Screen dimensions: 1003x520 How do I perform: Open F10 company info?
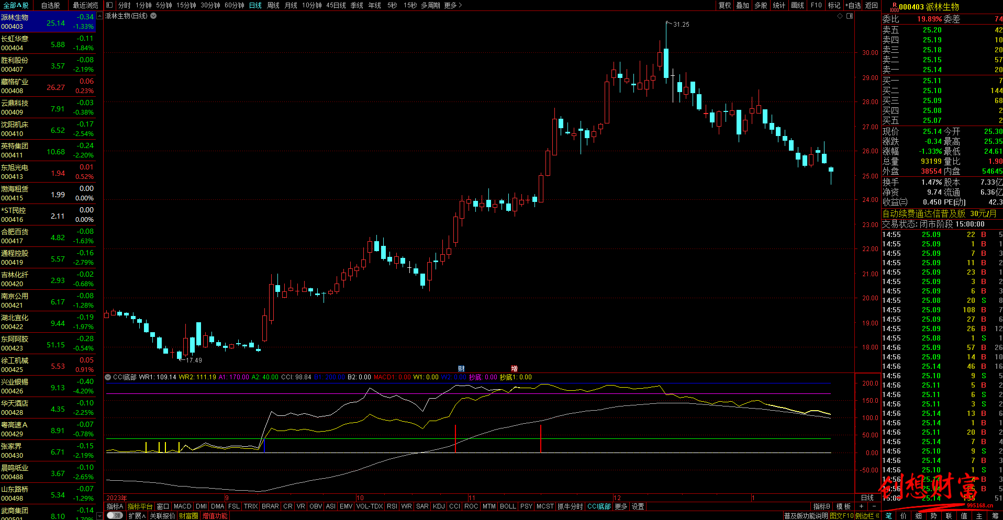[816, 5]
